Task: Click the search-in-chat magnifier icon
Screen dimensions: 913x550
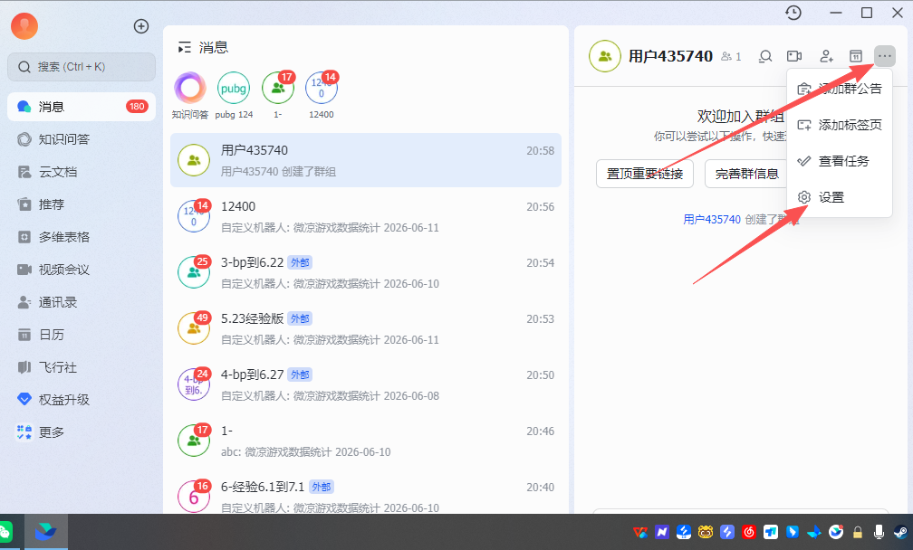Action: [x=765, y=56]
